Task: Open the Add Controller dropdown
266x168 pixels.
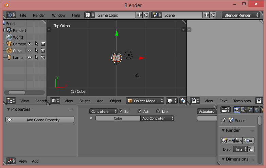Action: coord(157,118)
